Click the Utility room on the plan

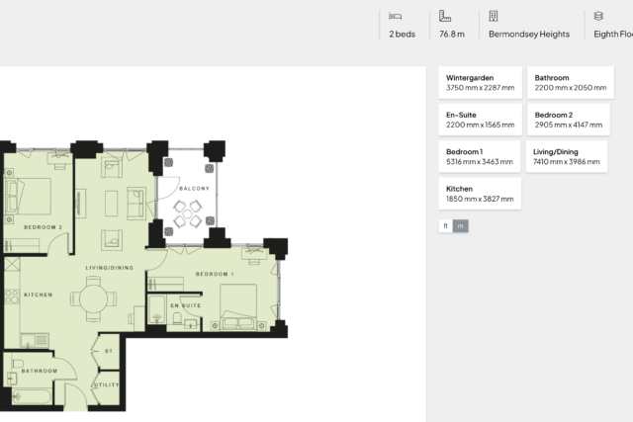tap(107, 384)
